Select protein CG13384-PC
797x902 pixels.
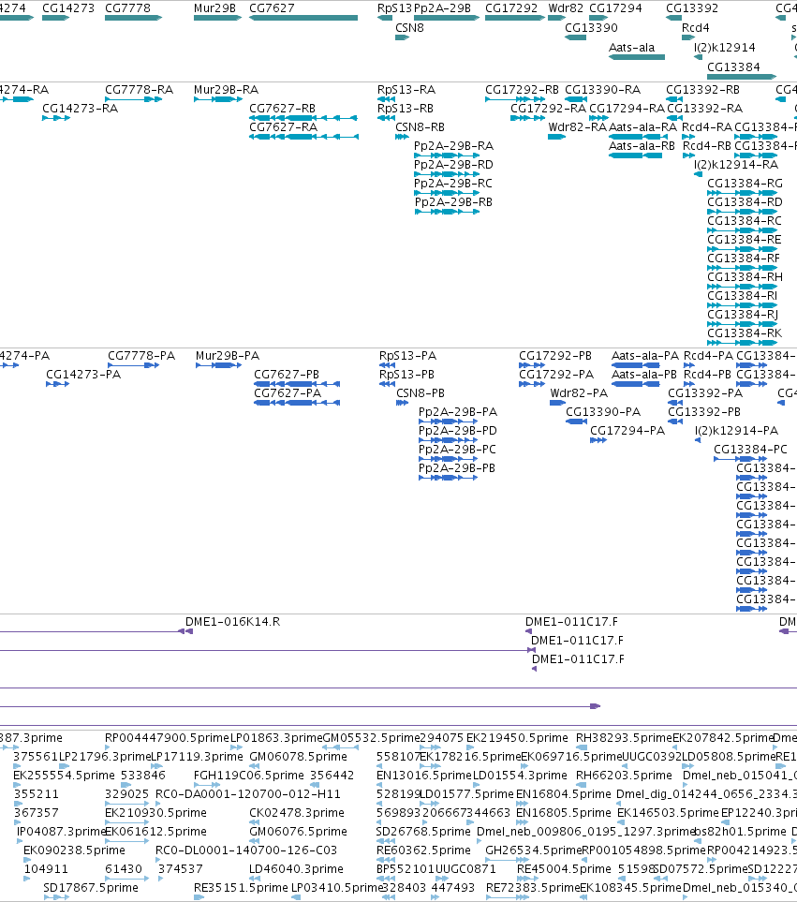tap(750, 450)
